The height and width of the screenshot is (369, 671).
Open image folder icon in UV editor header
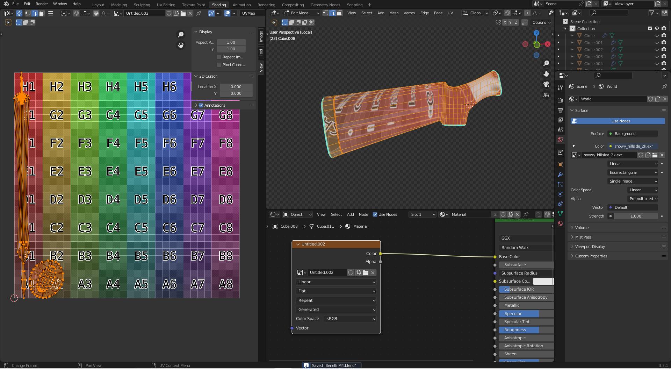(183, 13)
